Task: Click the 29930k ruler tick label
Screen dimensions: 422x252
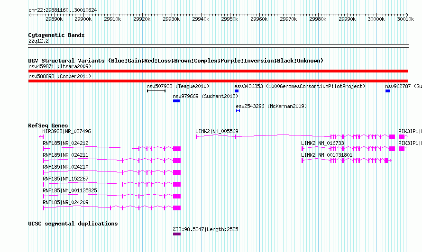Action: pyautogui.click(x=171, y=19)
